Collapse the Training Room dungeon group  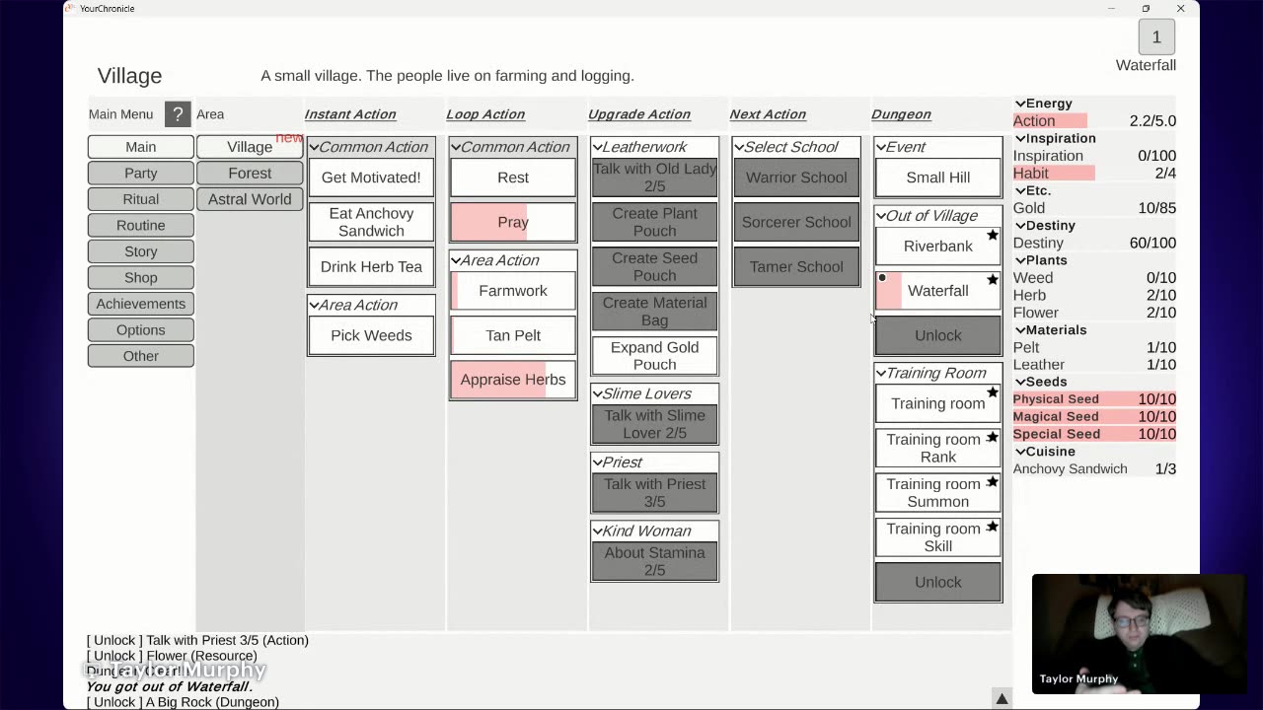[x=881, y=374]
